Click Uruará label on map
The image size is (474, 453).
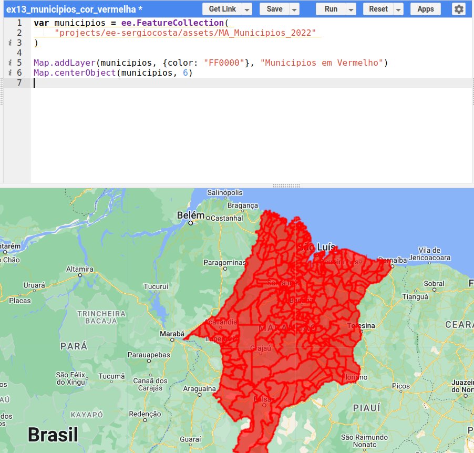coord(34,285)
